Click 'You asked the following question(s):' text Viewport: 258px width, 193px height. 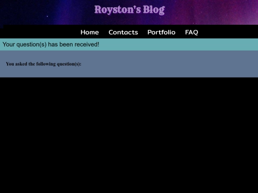43,64
